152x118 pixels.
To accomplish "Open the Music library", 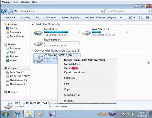I will [13, 52].
